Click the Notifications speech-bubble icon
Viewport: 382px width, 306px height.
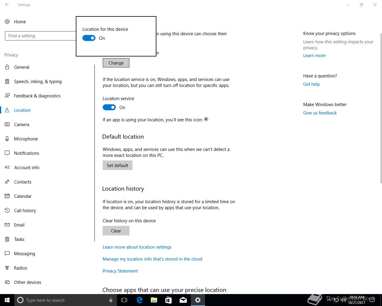7,153
